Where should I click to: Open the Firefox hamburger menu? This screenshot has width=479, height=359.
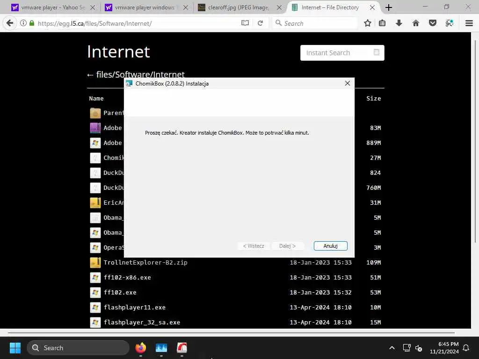click(x=469, y=23)
